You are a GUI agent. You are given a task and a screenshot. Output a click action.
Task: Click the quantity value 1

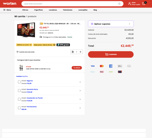tap(76, 52)
